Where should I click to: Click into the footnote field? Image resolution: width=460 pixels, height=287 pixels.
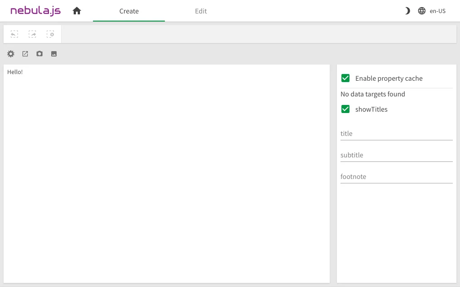click(396, 177)
